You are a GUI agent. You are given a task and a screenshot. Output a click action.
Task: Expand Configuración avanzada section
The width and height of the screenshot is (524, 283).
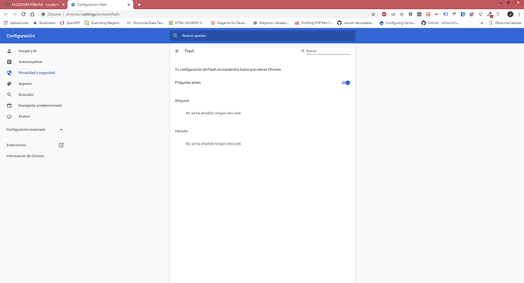point(34,130)
